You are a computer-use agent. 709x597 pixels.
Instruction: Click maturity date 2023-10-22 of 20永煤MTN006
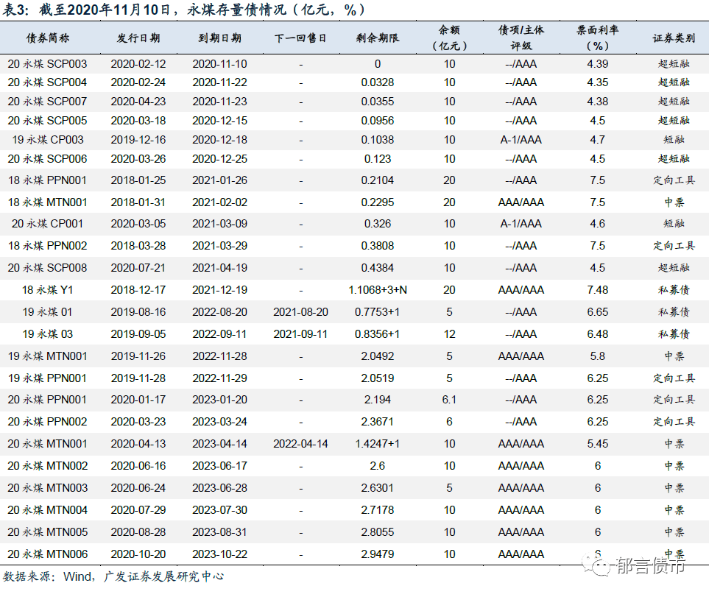[x=218, y=554]
